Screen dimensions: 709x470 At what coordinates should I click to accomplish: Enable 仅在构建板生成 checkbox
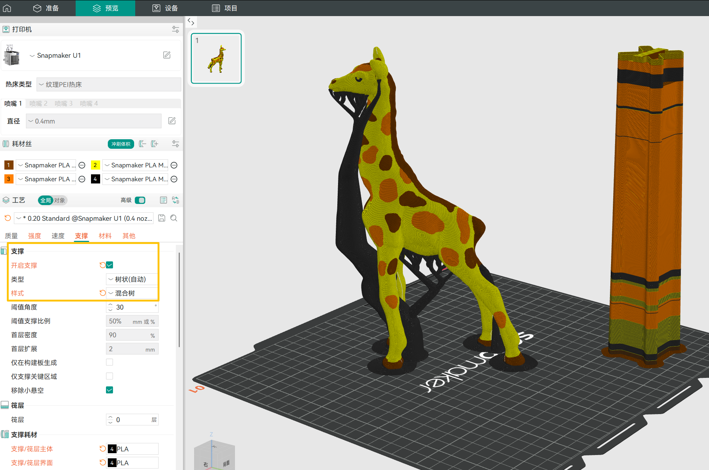coord(109,362)
